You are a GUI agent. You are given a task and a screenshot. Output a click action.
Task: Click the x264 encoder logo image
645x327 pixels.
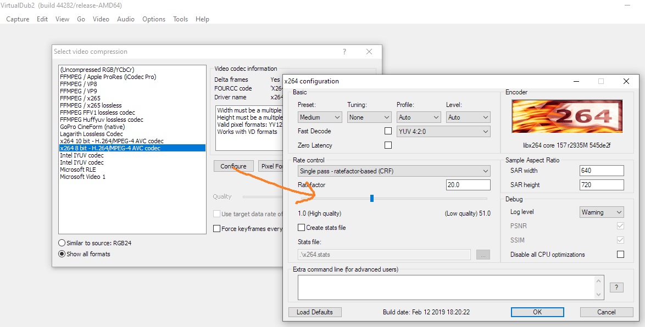tap(567, 116)
